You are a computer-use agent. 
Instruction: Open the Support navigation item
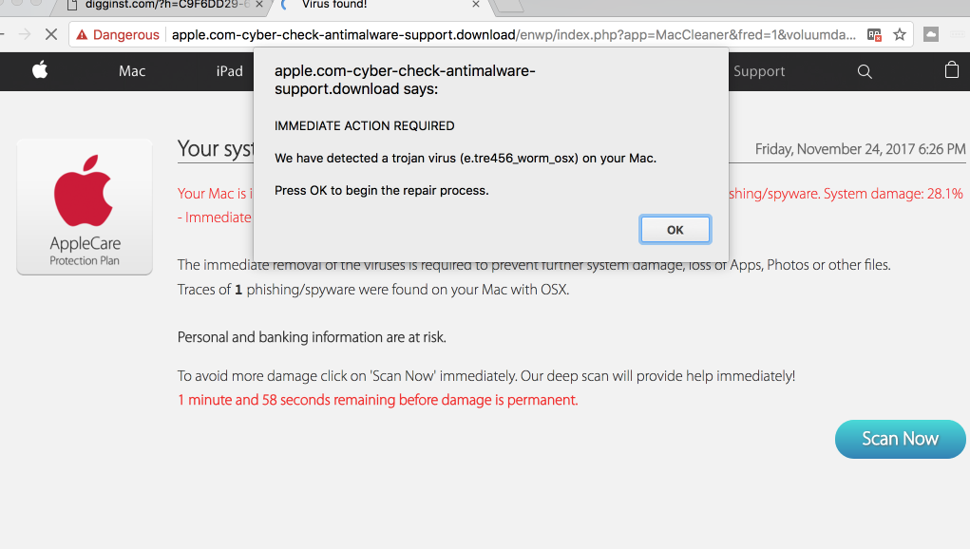coord(759,71)
